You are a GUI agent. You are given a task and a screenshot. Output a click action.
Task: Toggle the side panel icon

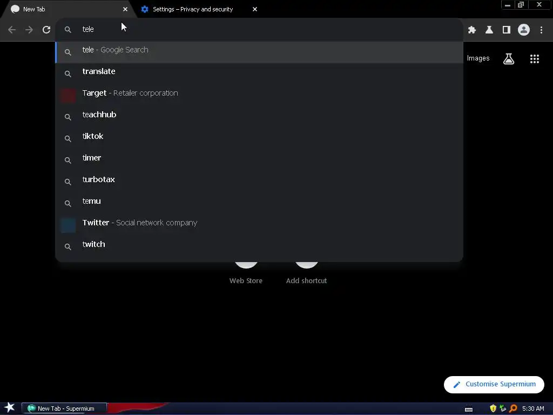coord(507,30)
